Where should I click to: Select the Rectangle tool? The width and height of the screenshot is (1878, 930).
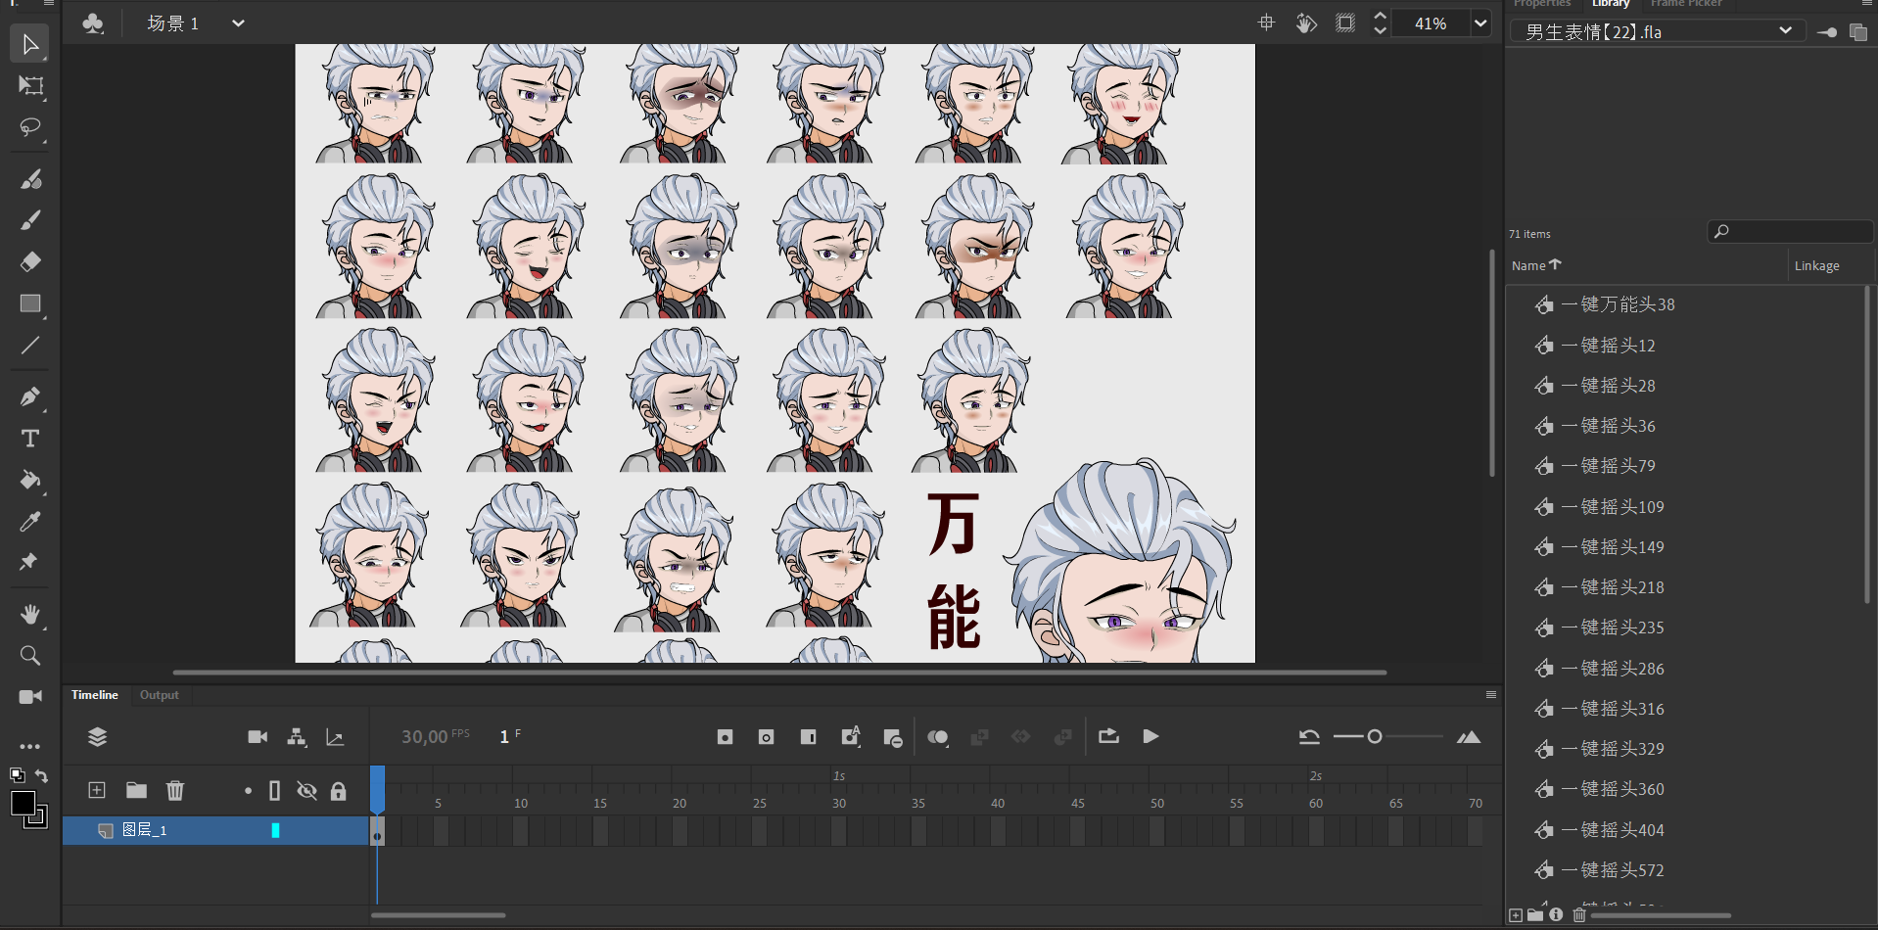point(30,303)
